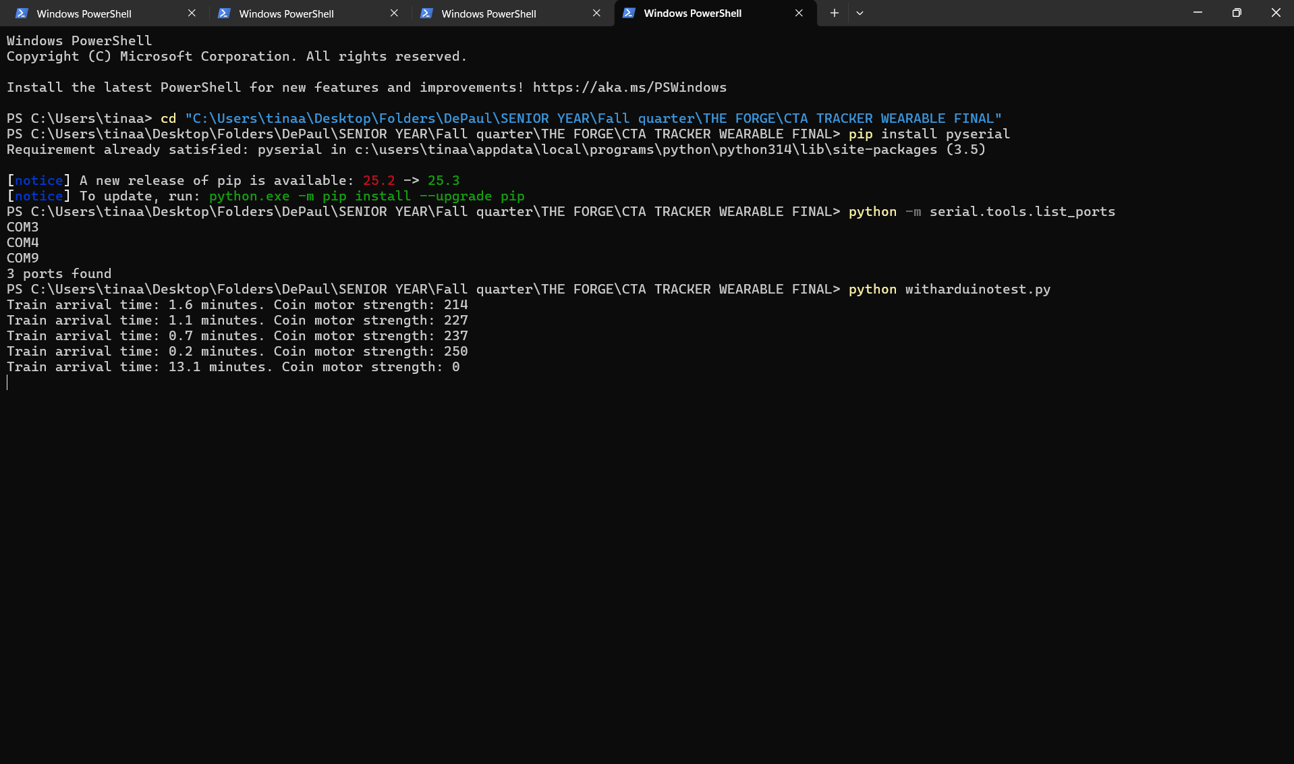The height and width of the screenshot is (764, 1294).
Task: Open the new tab profile dropdown chevron
Action: click(x=860, y=13)
